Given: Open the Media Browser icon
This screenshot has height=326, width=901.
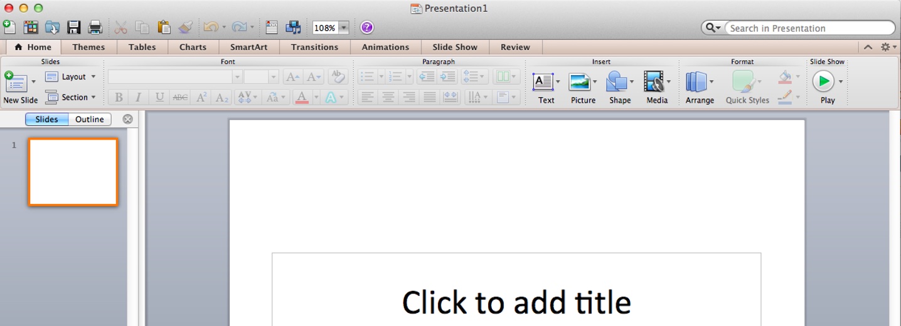Looking at the screenshot, I should (x=293, y=28).
